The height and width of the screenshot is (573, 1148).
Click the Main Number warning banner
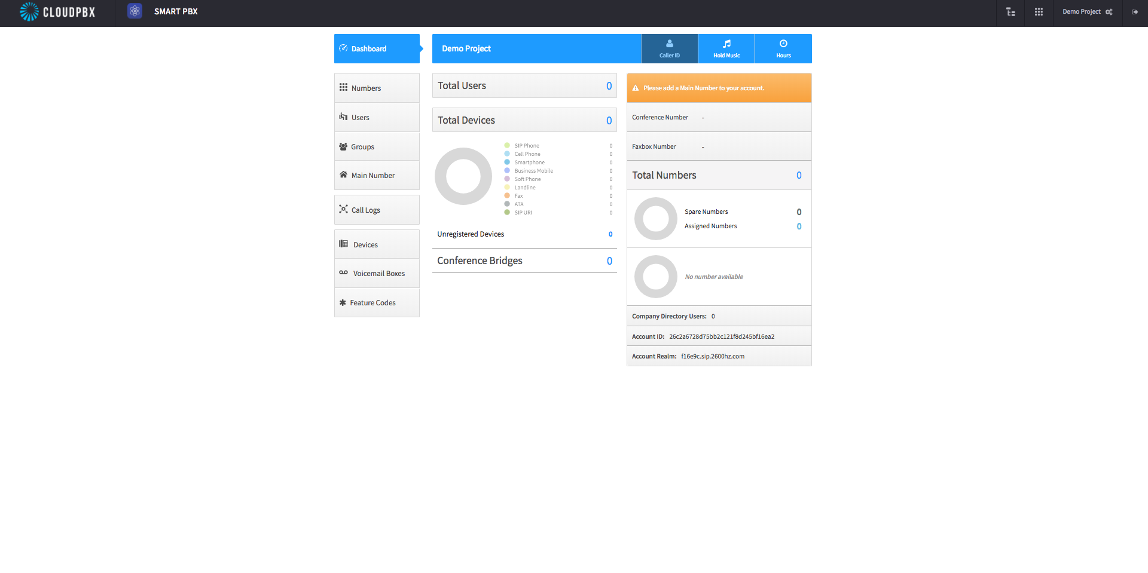(719, 88)
